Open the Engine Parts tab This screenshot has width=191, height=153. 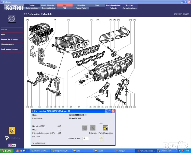[81, 8]
